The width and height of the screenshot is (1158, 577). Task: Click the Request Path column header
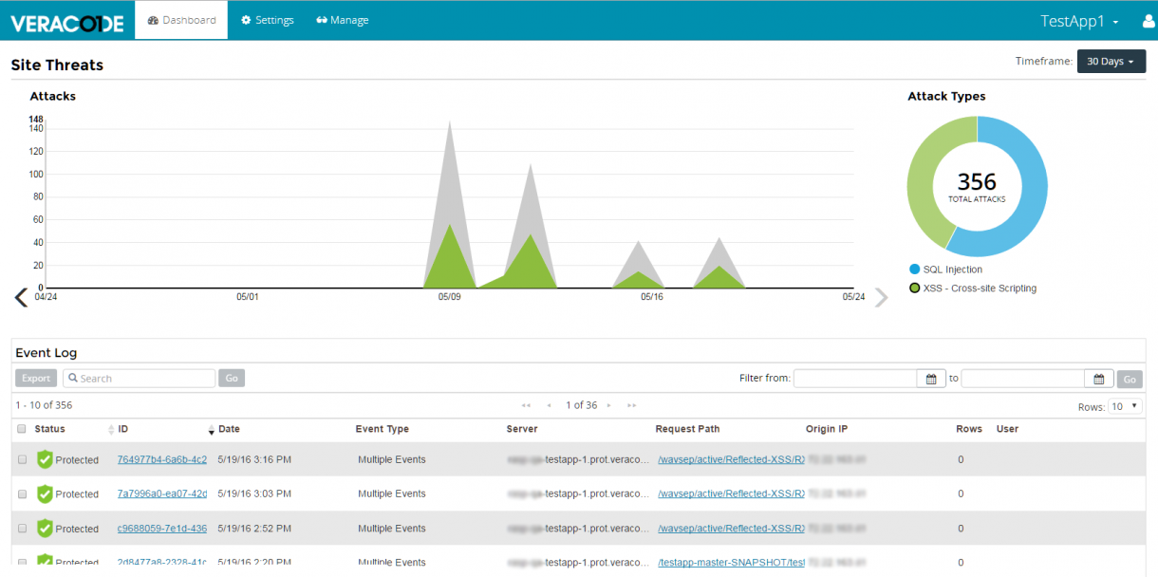click(x=687, y=429)
